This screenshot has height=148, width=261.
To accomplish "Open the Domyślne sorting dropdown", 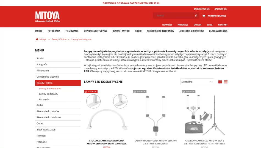I will click(197, 82).
